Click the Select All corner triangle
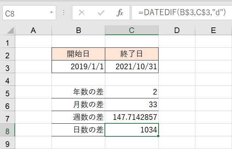Screen dimensions: 232x149 (10, 30)
